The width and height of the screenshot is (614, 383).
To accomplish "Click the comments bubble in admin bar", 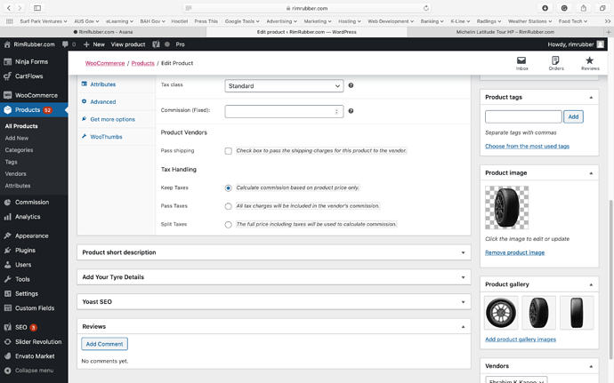I will point(65,44).
